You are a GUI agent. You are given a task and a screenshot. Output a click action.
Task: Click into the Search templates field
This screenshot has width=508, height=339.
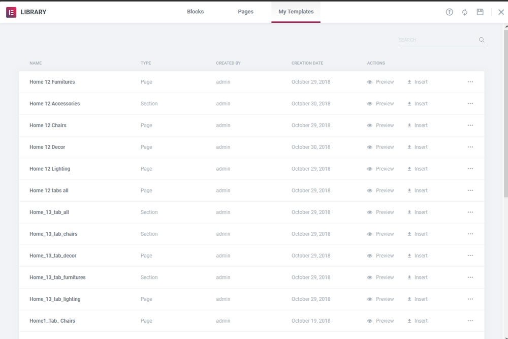point(437,40)
